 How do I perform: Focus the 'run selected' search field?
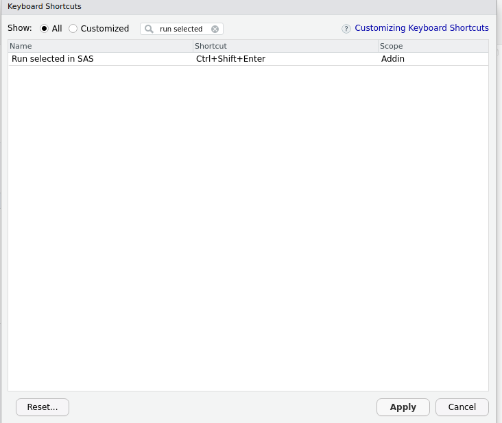click(181, 29)
